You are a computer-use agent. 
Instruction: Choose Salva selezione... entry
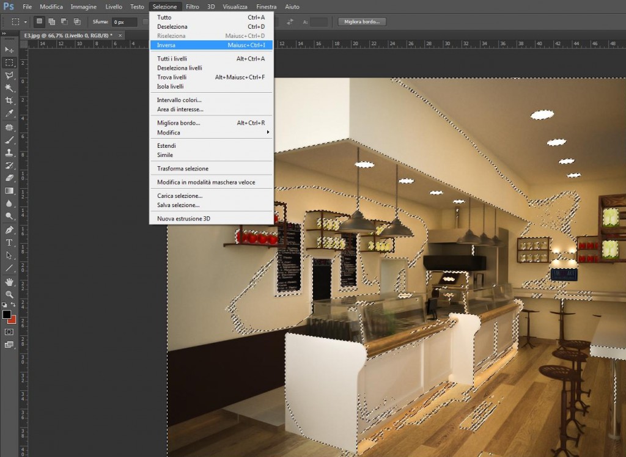point(212,205)
